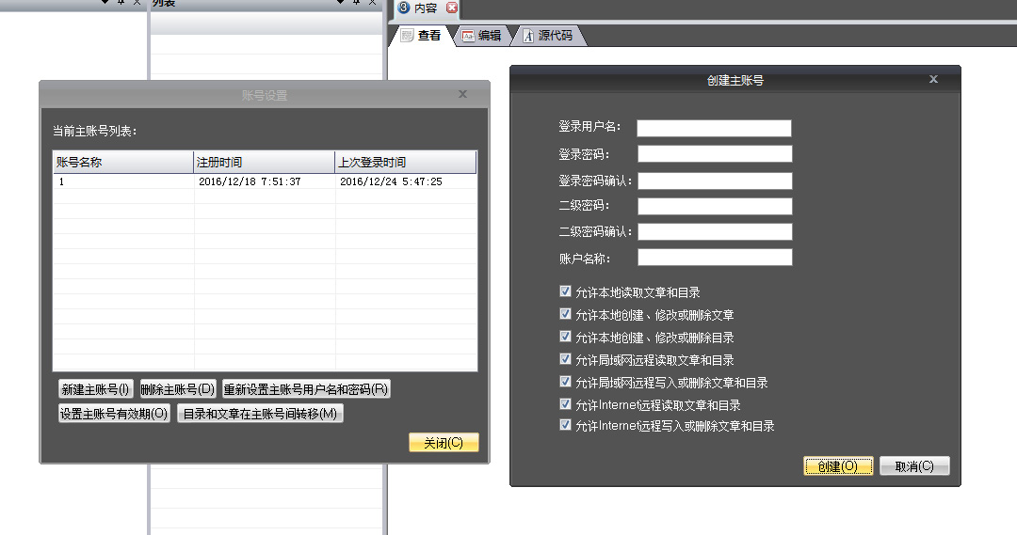Image resolution: width=1017 pixels, height=535 pixels.
Task: Select account row 1 in the list
Action: pyautogui.click(x=122, y=181)
